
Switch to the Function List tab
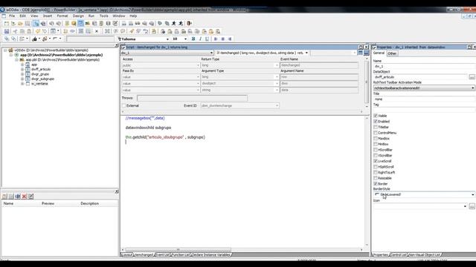point(181,255)
